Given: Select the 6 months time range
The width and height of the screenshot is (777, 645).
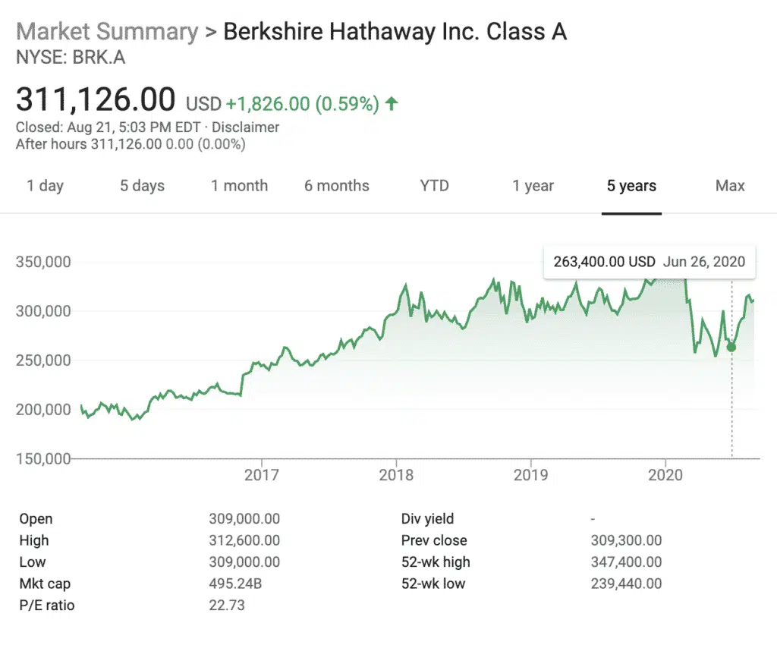Looking at the screenshot, I should tap(336, 185).
